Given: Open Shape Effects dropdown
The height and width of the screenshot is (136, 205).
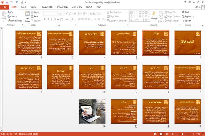Looking at the screenshot, I should pyautogui.click(x=172, y=21).
